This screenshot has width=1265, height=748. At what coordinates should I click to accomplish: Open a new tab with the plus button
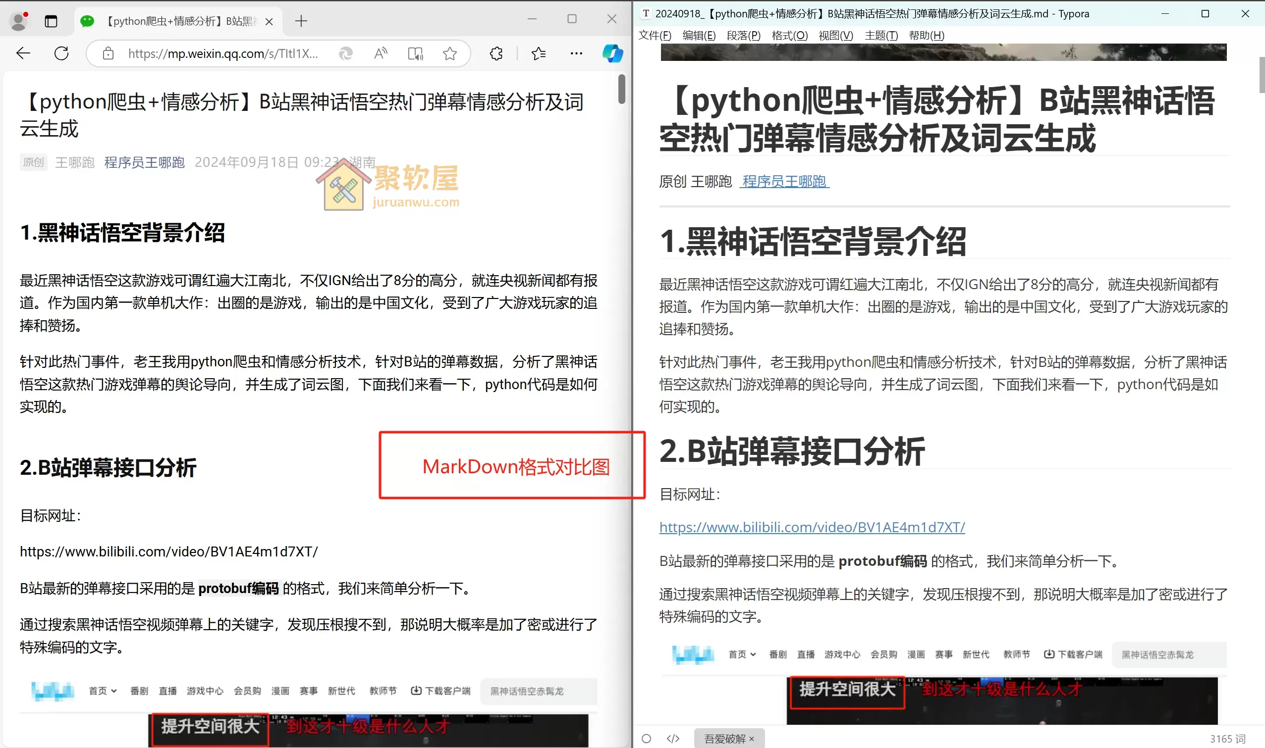click(x=301, y=21)
